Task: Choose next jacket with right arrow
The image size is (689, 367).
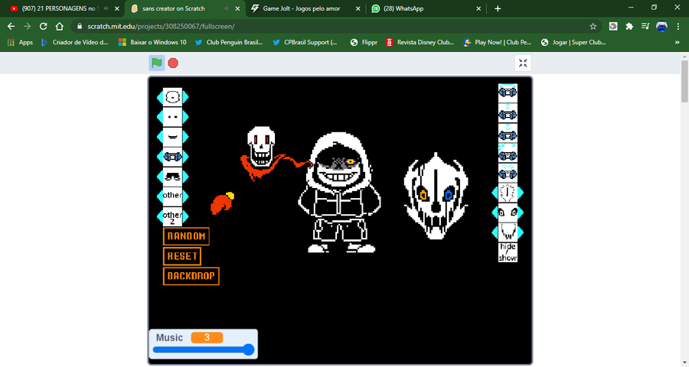Action: pyautogui.click(x=185, y=156)
